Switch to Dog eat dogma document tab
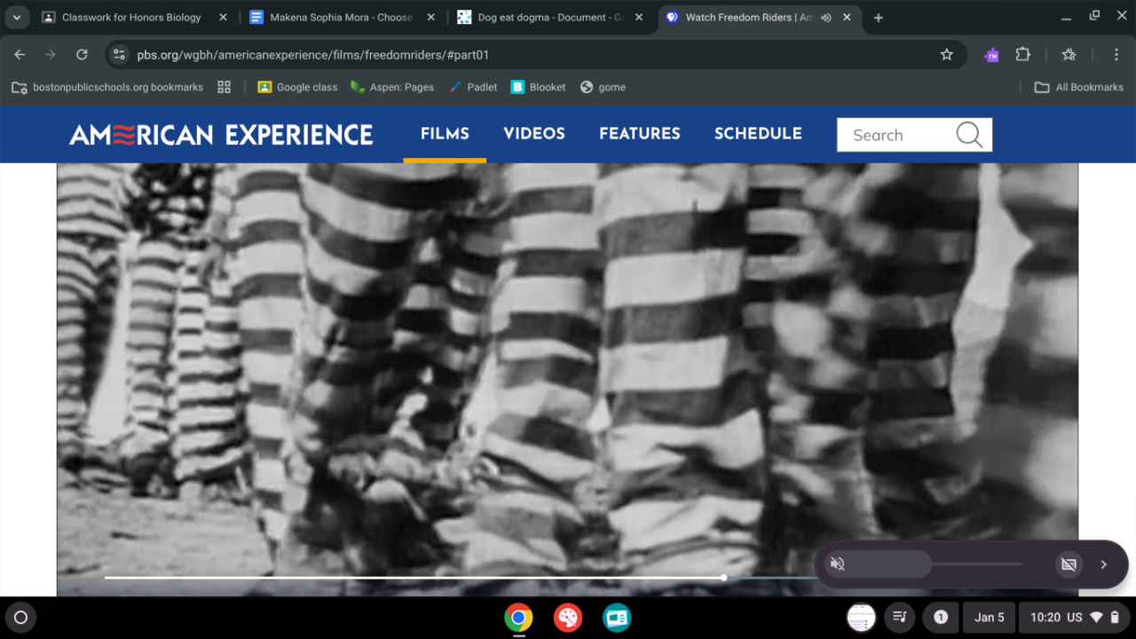 point(550,18)
